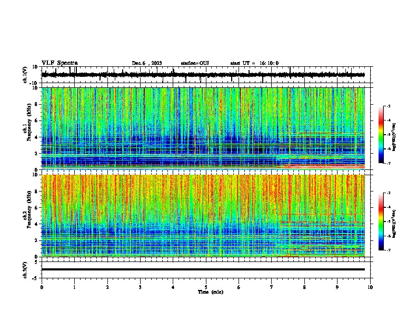Click tick label "4" on the Time axis
Viewport: 417px width, 322px height.
pyautogui.click(x=173, y=287)
